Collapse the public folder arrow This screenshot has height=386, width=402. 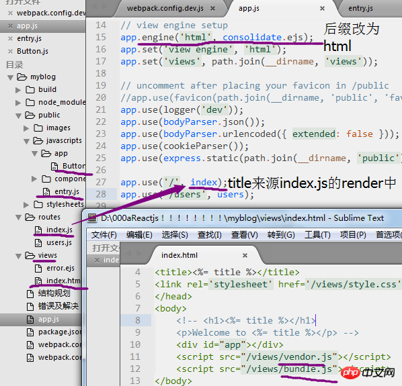click(18, 115)
